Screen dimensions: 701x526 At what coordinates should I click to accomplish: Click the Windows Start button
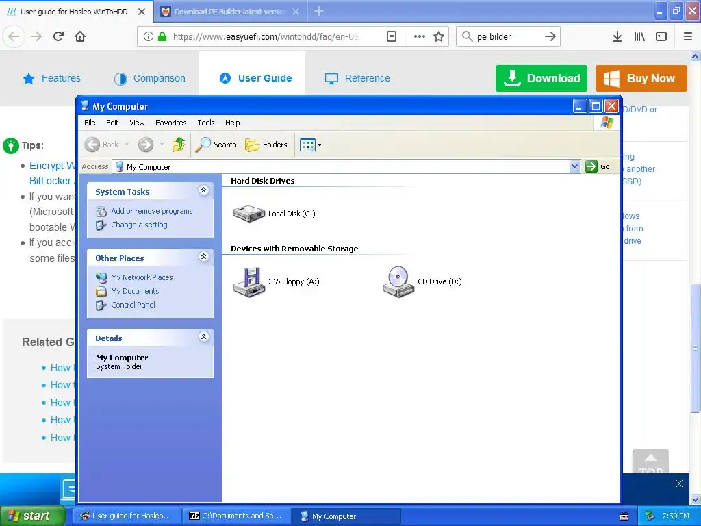tap(33, 516)
